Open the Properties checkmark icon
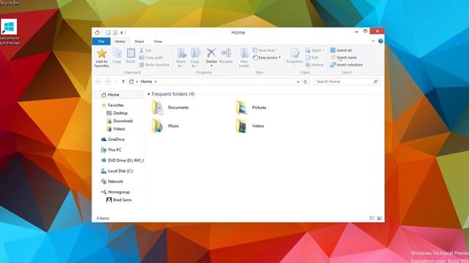 [x=295, y=53]
